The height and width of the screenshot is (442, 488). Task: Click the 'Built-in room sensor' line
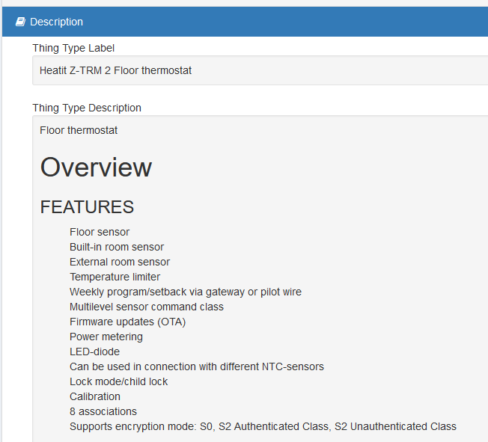point(117,247)
